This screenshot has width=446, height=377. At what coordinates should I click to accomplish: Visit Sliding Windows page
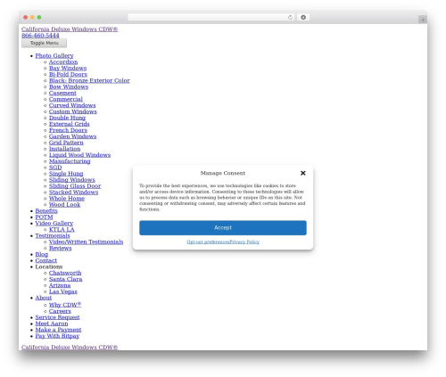(72, 180)
